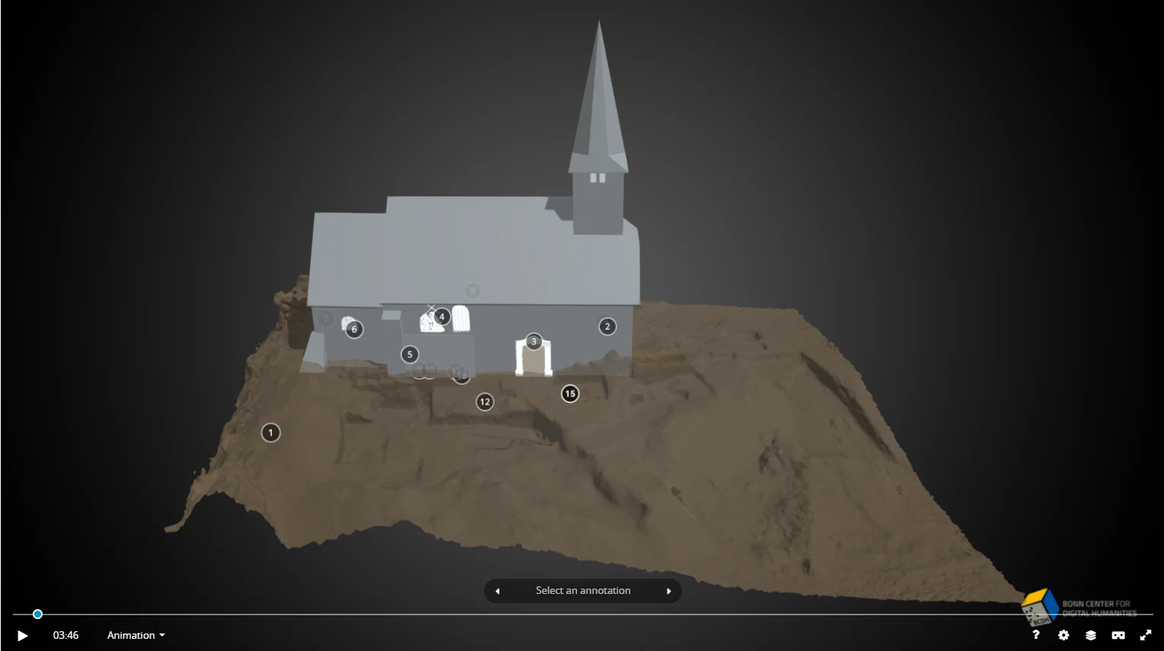Select annotation marker 15 below the door
Viewport: 1164px width, 651px height.
(570, 393)
